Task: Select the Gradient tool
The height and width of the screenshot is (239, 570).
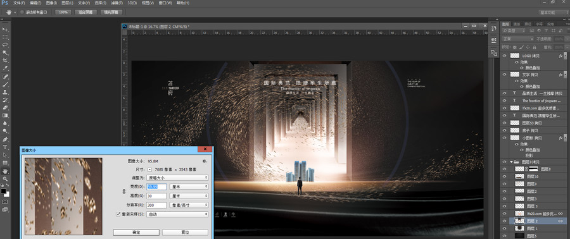Action: tap(5, 115)
